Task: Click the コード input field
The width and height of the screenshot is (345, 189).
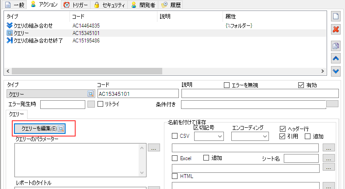Action: (x=138, y=94)
